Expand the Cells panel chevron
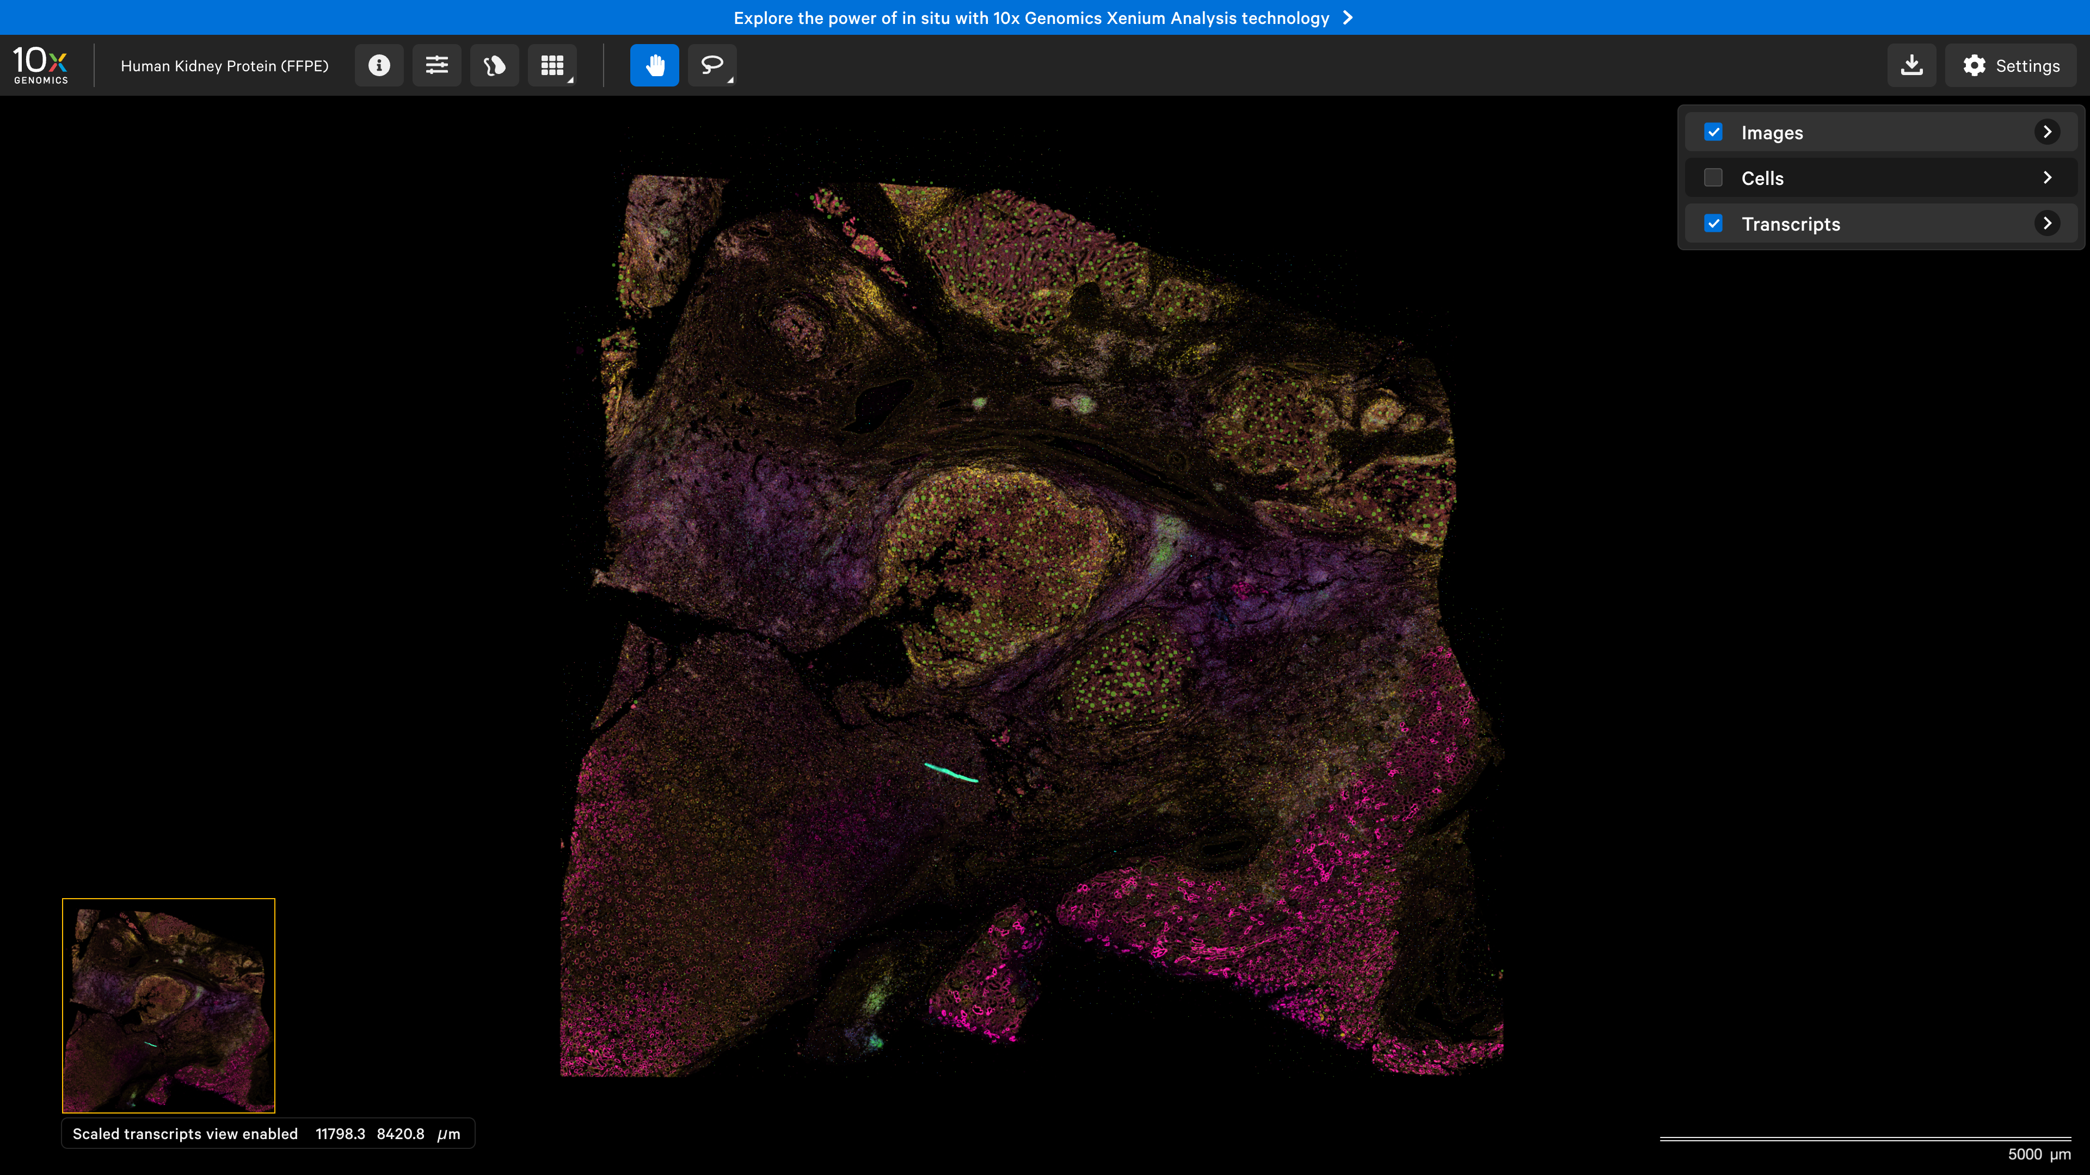Viewport: 2090px width, 1175px height. (x=2047, y=177)
